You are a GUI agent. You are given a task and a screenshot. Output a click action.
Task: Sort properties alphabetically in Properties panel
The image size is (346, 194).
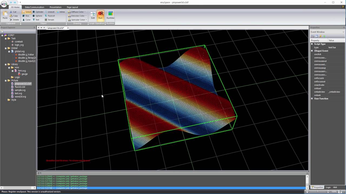tap(313, 36)
